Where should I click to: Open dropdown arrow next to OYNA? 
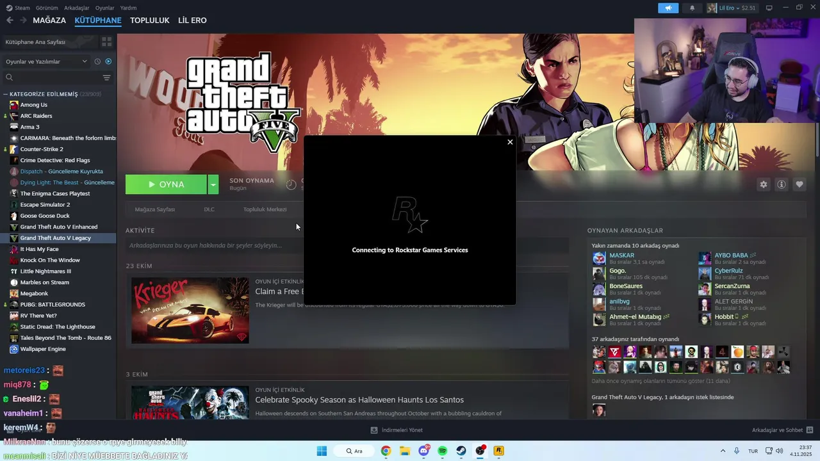click(213, 184)
